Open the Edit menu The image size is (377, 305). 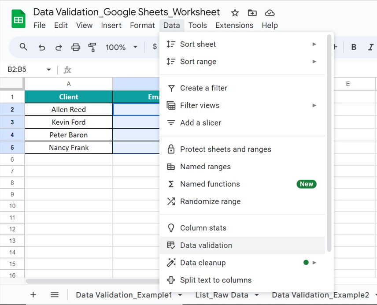[x=61, y=25]
